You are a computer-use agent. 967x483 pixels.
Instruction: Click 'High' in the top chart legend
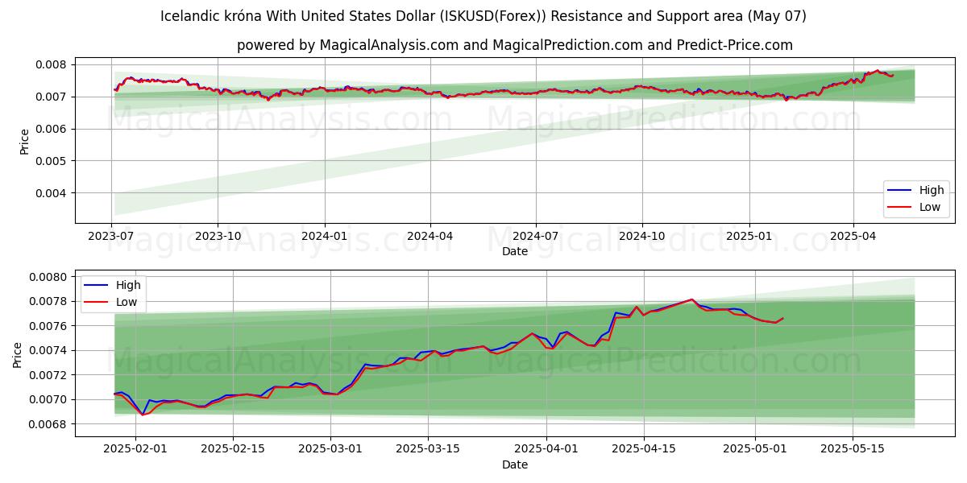point(932,190)
